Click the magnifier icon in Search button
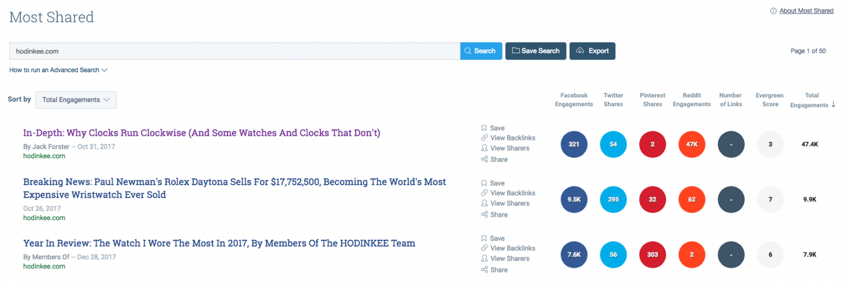This screenshot has width=847, height=281. [468, 51]
